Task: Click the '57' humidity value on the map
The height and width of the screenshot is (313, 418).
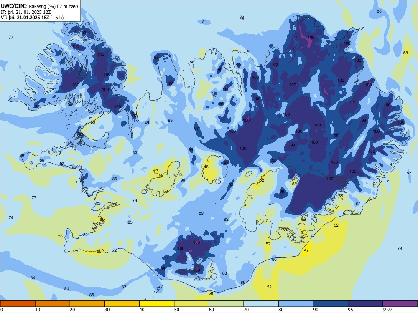Action: tap(115, 203)
